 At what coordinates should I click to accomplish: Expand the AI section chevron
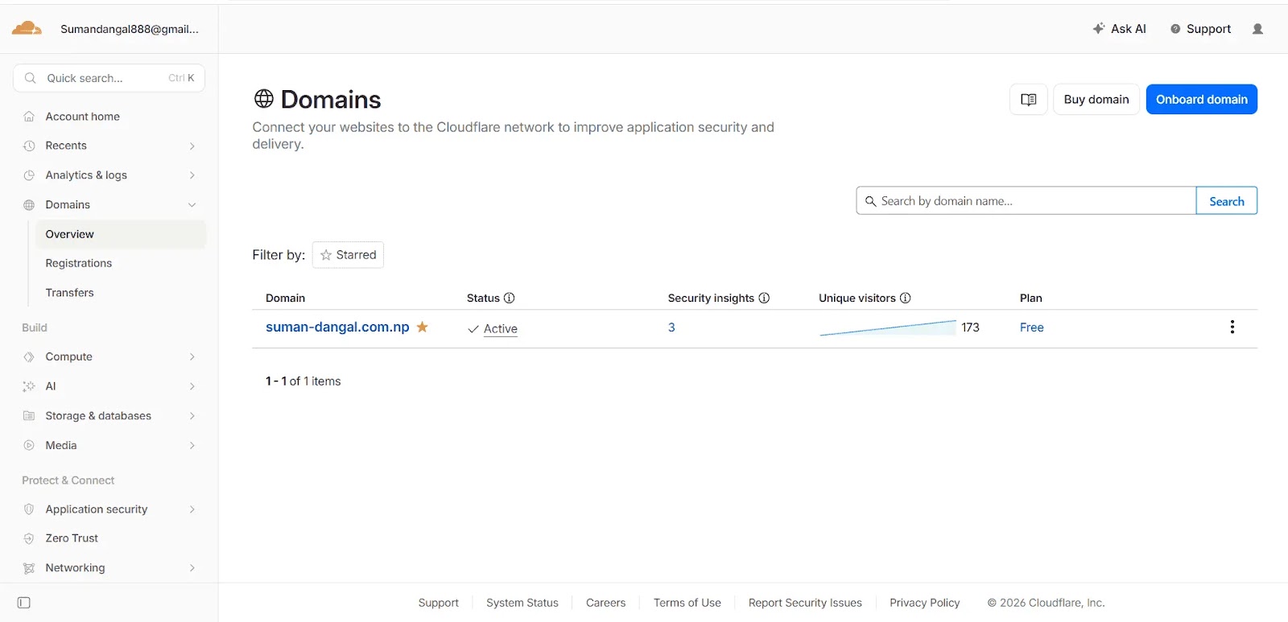pyautogui.click(x=192, y=386)
